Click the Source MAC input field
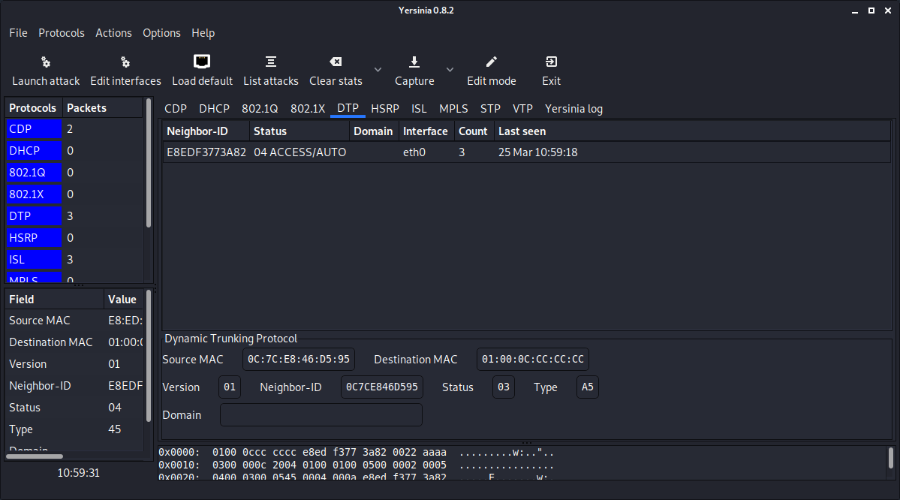This screenshot has height=500, width=900. coord(299,360)
